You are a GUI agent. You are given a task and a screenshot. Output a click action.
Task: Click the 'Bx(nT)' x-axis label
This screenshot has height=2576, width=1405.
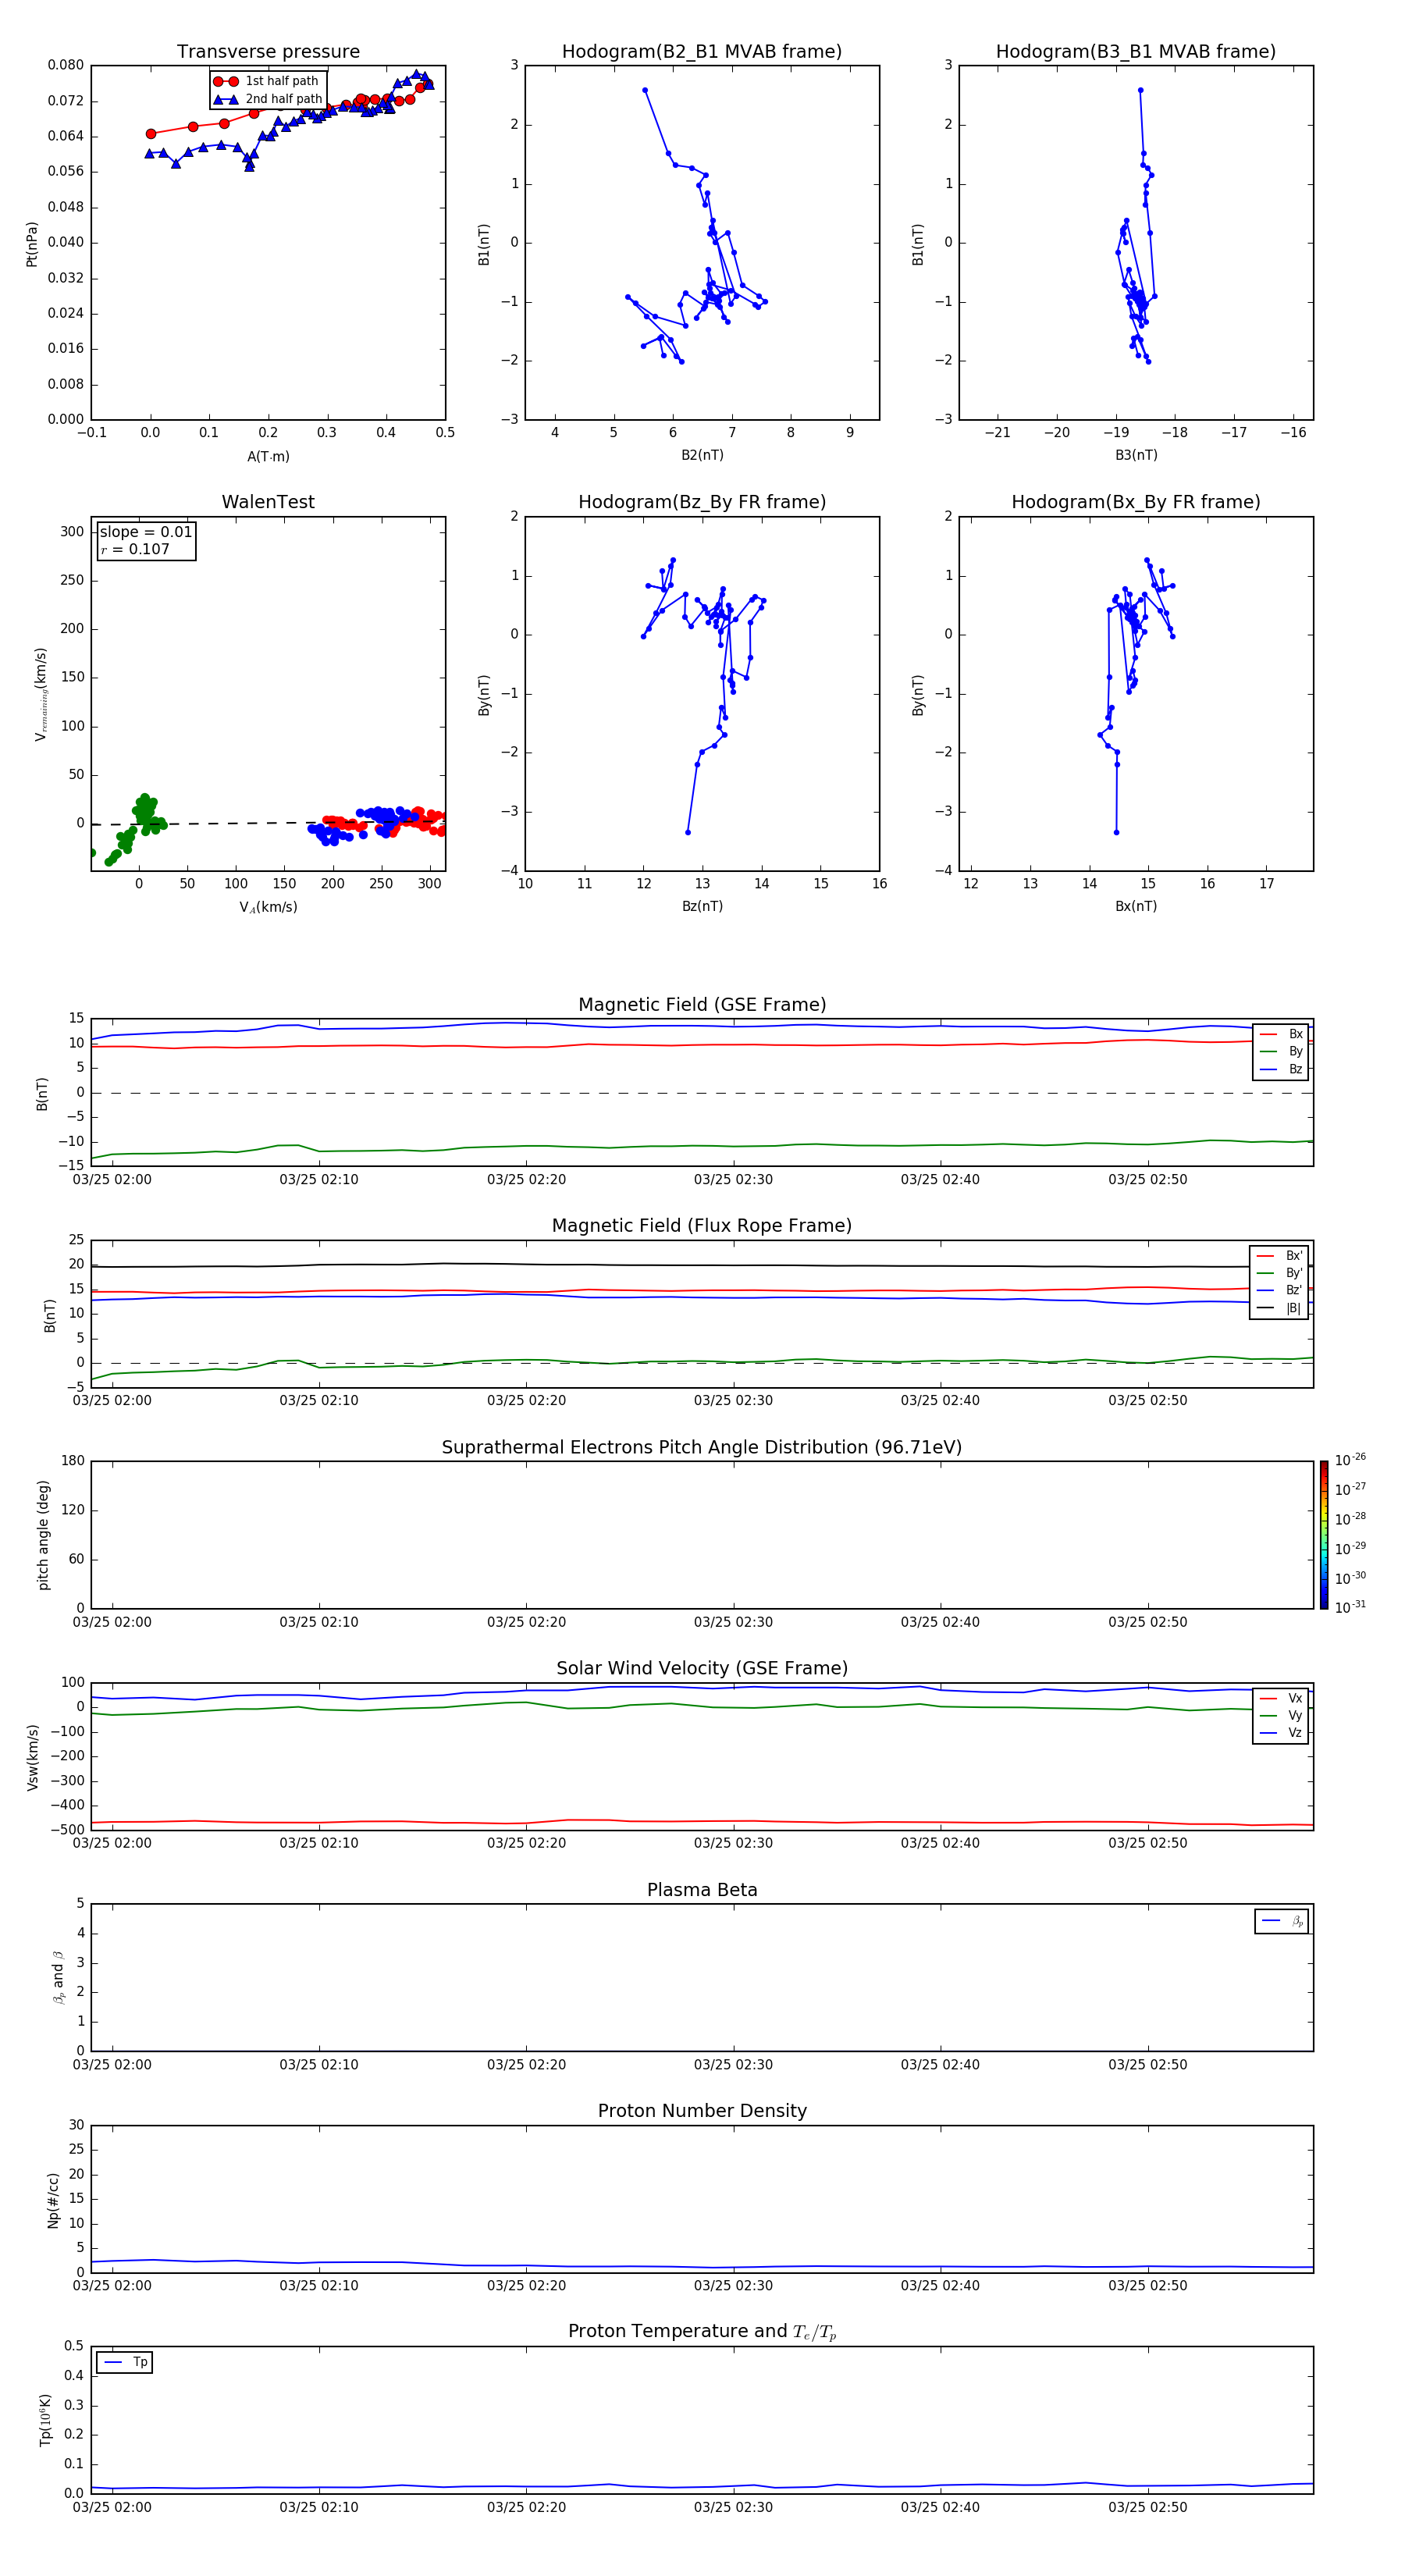(1136, 906)
